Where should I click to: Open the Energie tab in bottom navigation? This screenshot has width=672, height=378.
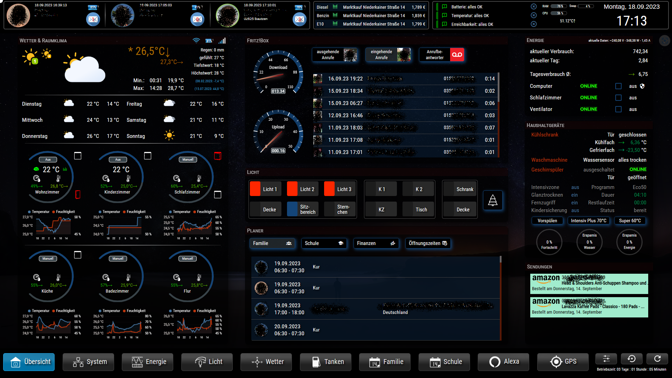click(147, 362)
